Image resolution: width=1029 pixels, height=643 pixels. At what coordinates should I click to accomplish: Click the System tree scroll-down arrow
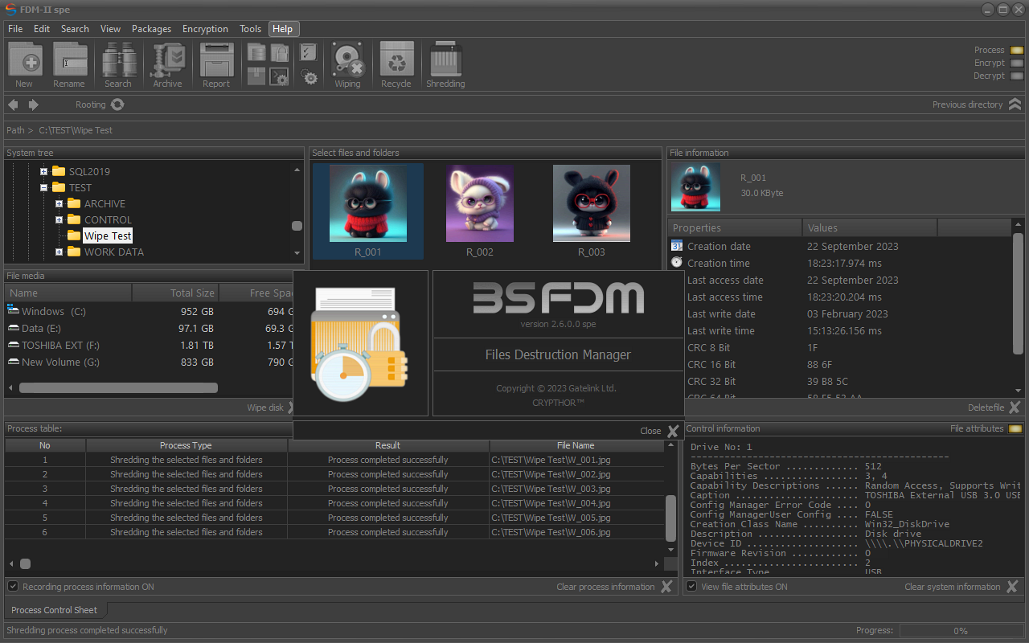[297, 253]
